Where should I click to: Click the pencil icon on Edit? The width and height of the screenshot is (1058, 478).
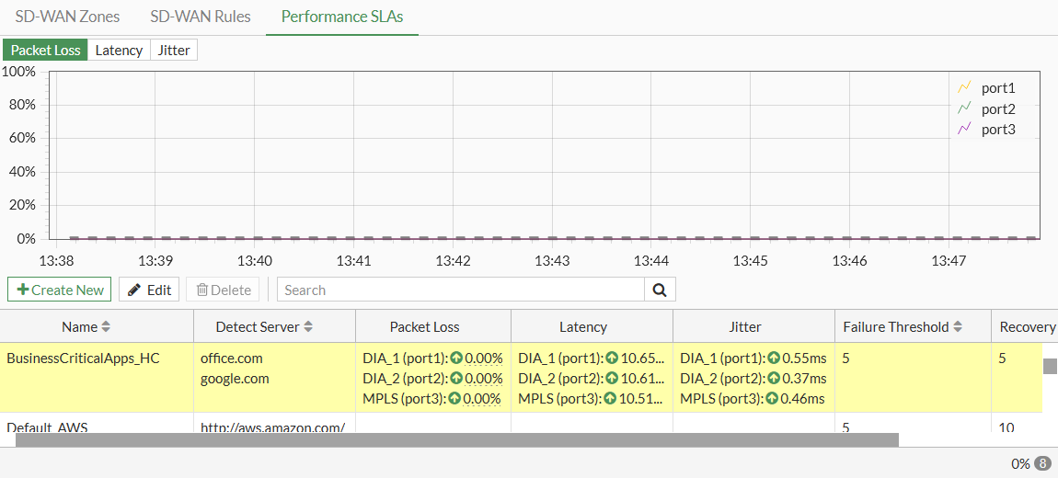click(134, 290)
